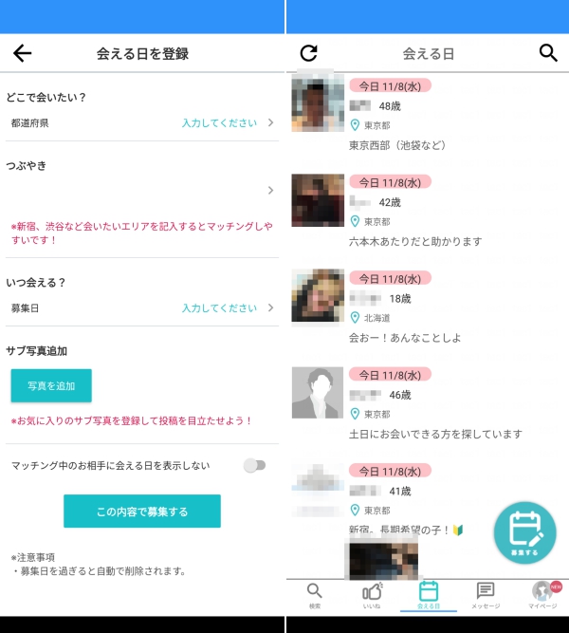
Task: Expand the 都道府県 selection row
Action: coord(142,122)
